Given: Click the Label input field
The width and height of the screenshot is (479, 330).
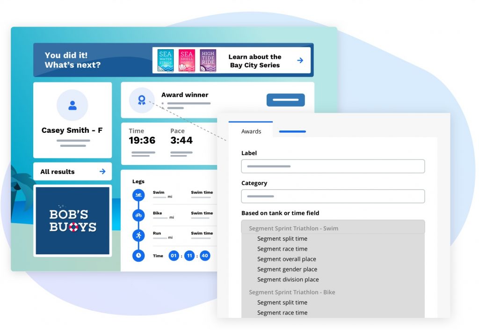Looking at the screenshot, I should [333, 166].
